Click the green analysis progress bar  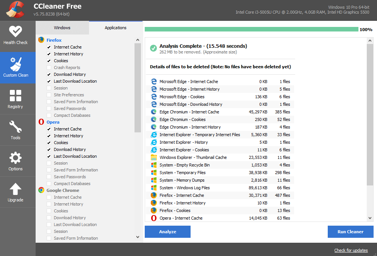252,29
